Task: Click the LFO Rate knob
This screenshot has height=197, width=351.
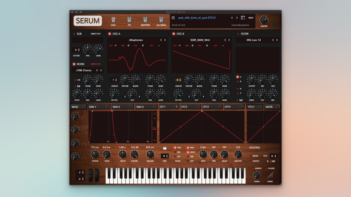Action: (203, 154)
